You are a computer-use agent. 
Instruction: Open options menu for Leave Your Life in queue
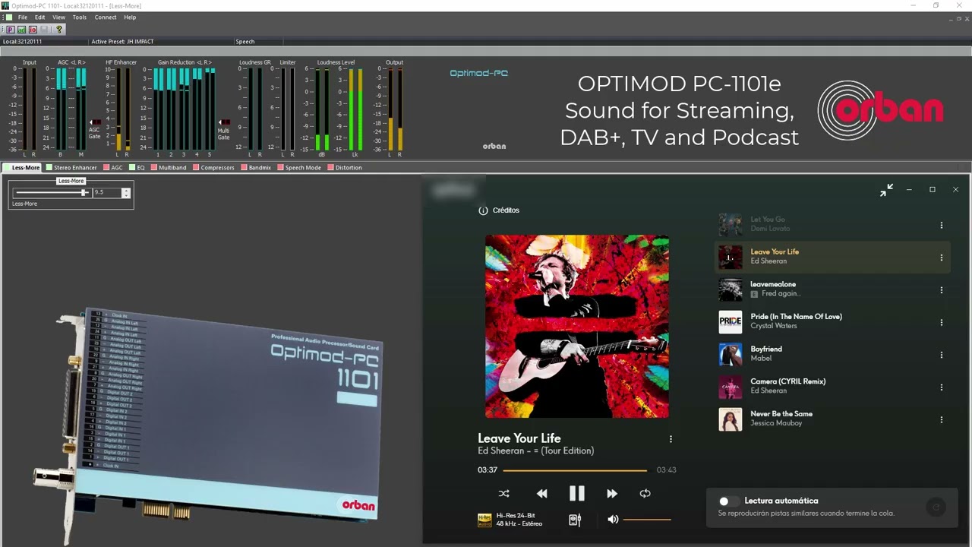[942, 258]
